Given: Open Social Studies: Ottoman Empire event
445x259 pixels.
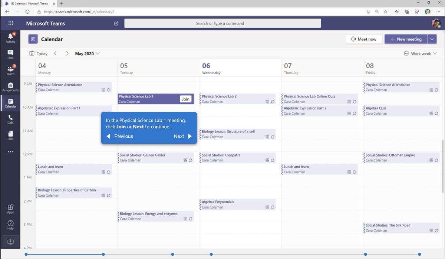Looking at the screenshot, I should 402,157.
